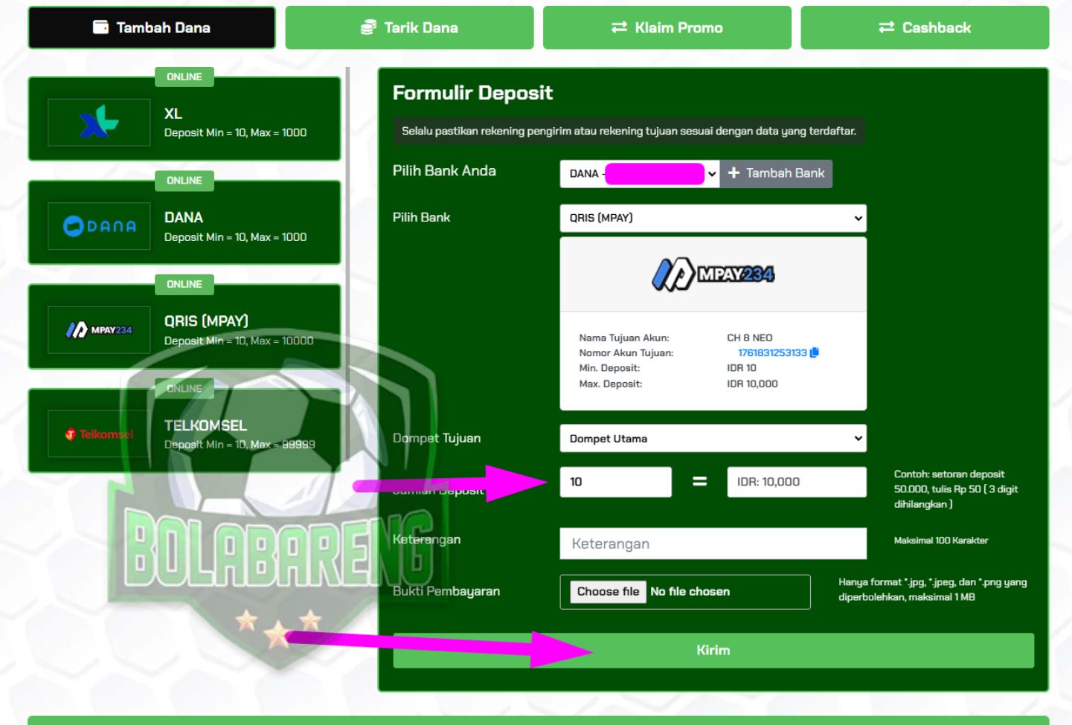Click the ONLINE badge above XL
Screen dimensions: 1072x725
tap(184, 77)
